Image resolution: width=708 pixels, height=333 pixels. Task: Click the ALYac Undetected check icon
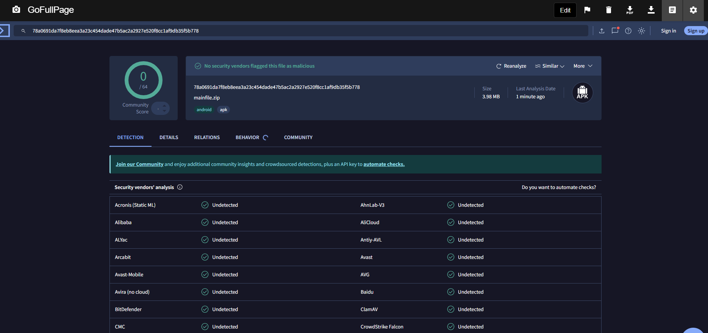pyautogui.click(x=205, y=240)
